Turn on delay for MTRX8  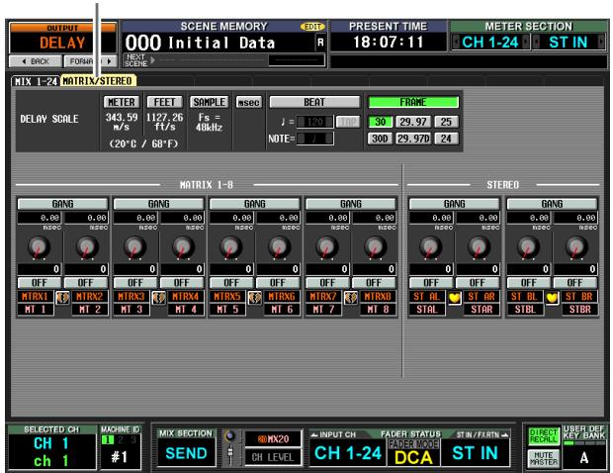374,282
